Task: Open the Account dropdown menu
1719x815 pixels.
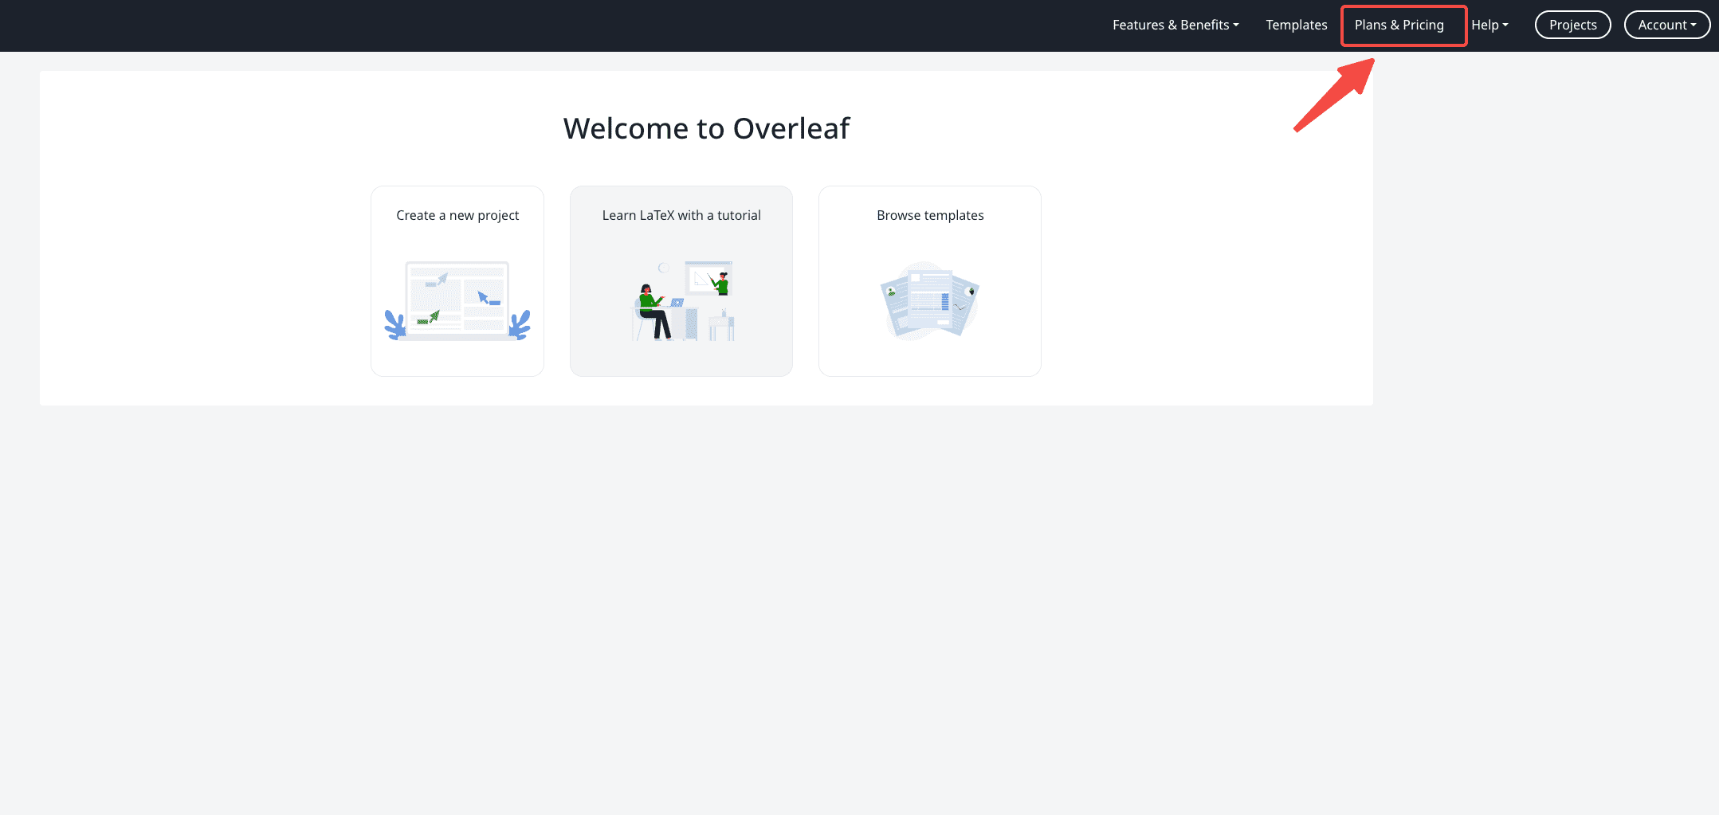Action: pos(1667,25)
